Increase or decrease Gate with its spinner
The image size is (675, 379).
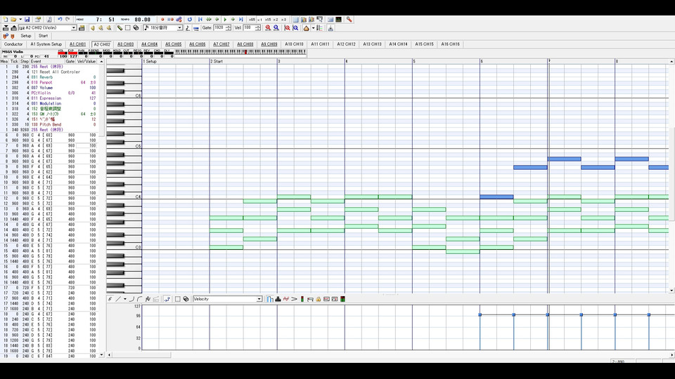point(228,28)
